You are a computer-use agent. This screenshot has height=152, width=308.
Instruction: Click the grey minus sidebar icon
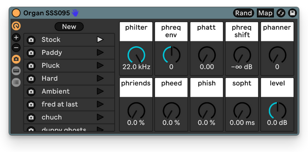click(16, 71)
